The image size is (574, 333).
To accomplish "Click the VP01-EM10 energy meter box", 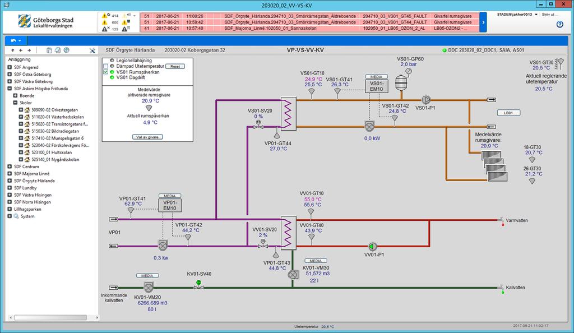I will tap(170, 205).
